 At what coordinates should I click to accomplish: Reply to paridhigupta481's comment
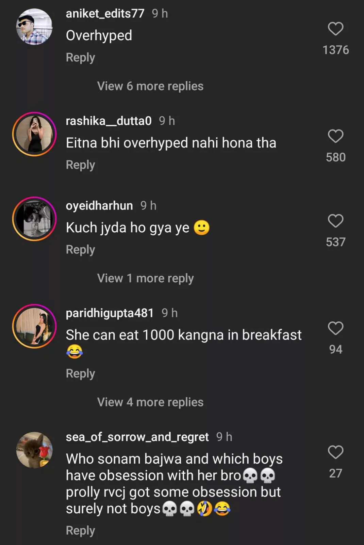(80, 374)
